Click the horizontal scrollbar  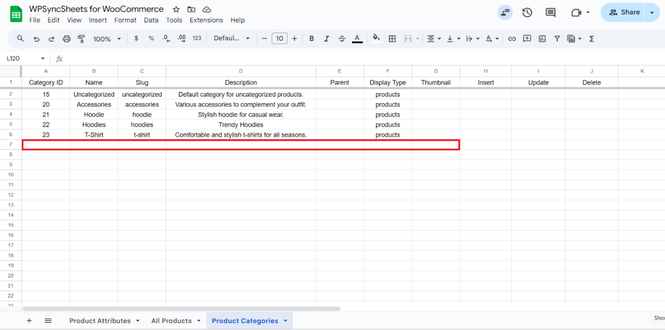182,309
